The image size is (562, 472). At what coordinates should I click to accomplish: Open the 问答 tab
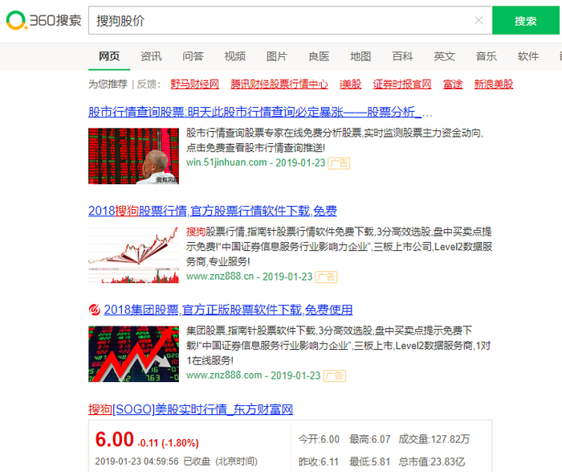193,56
